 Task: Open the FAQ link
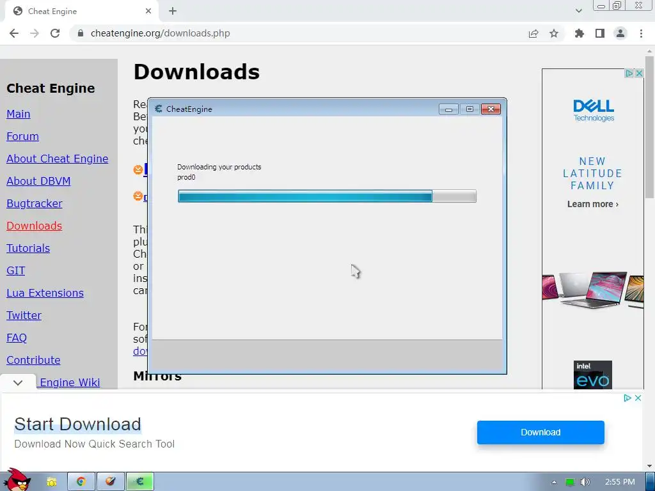pyautogui.click(x=17, y=338)
